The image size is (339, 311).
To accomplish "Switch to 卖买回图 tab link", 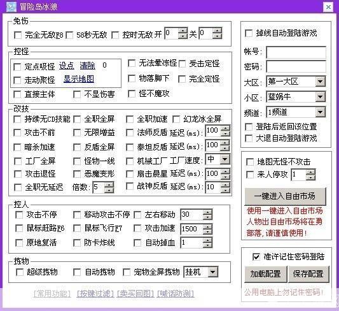I will click(135, 294).
